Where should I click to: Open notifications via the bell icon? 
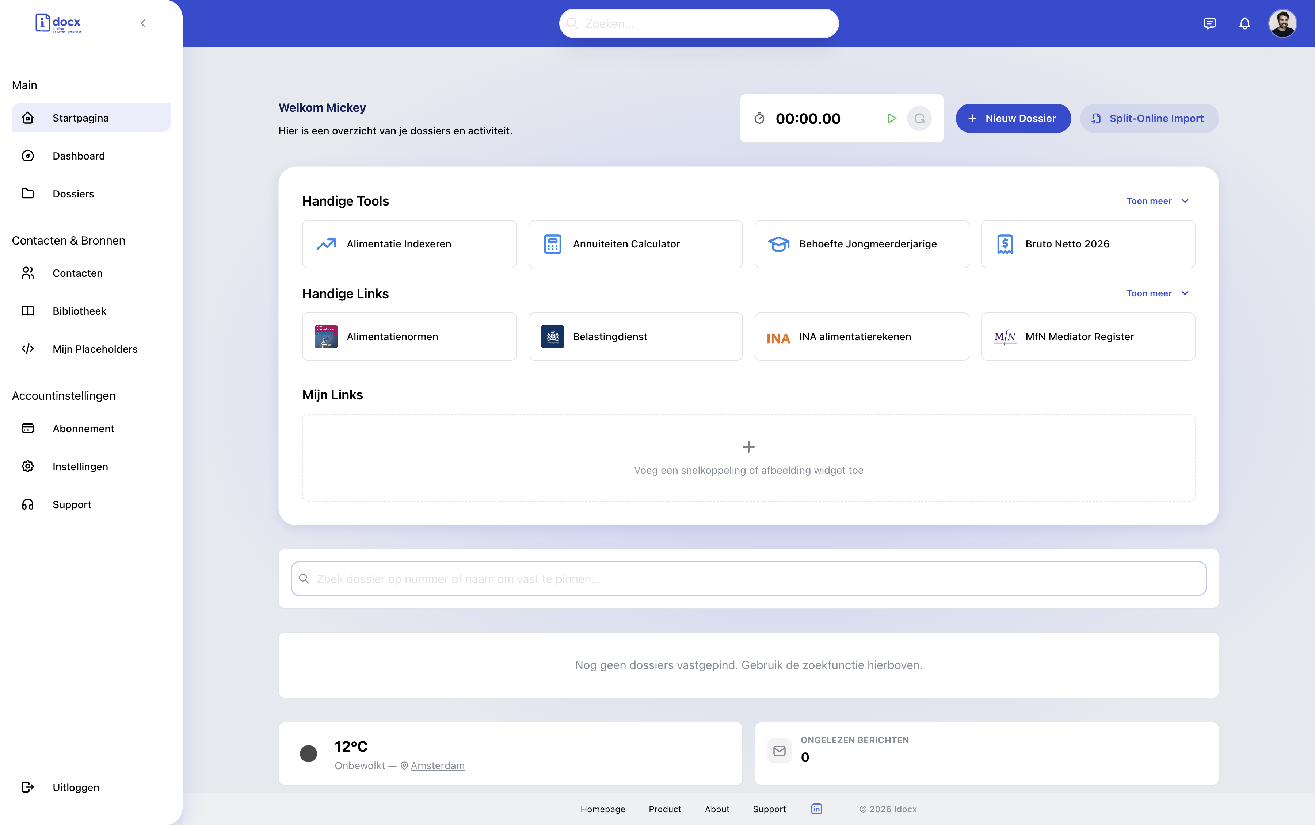pyautogui.click(x=1245, y=23)
